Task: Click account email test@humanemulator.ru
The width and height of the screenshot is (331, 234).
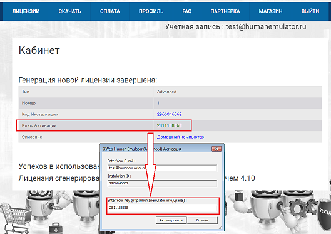Action: pyautogui.click(x=266, y=26)
